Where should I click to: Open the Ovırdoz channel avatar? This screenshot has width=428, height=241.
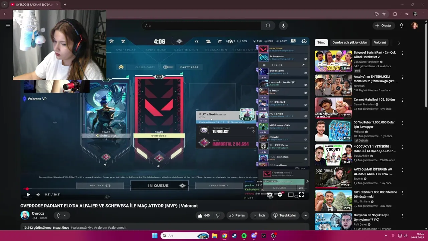[x=25, y=215]
